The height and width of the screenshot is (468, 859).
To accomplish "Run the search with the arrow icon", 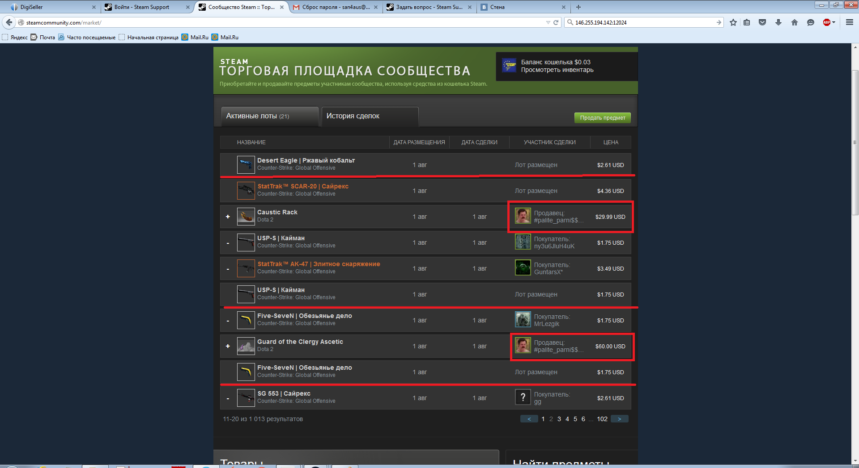I will (719, 22).
